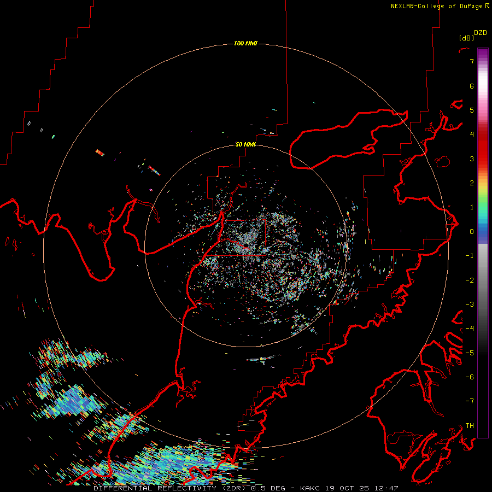The height and width of the screenshot is (492, 492).
Task: Click the -4 value on the scale
Action: 470,329
